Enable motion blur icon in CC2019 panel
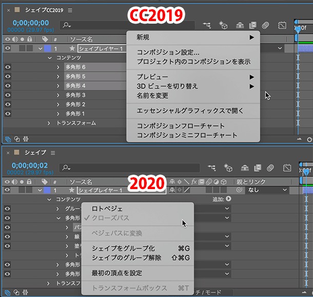The image size is (313, 297). (x=265, y=25)
